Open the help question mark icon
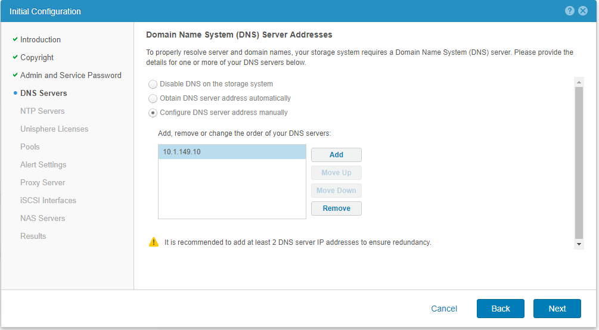599x330 pixels. (x=570, y=11)
